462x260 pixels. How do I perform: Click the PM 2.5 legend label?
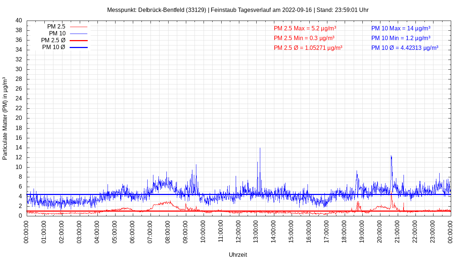56,27
